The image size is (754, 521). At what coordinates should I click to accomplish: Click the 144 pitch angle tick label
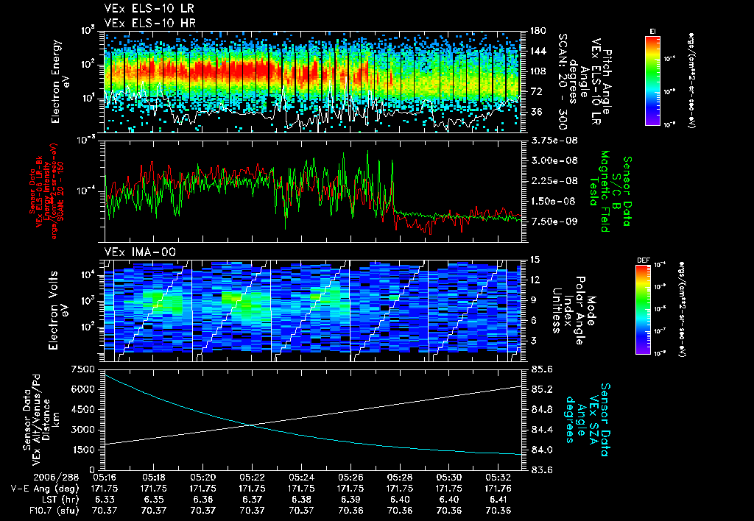[x=538, y=51]
